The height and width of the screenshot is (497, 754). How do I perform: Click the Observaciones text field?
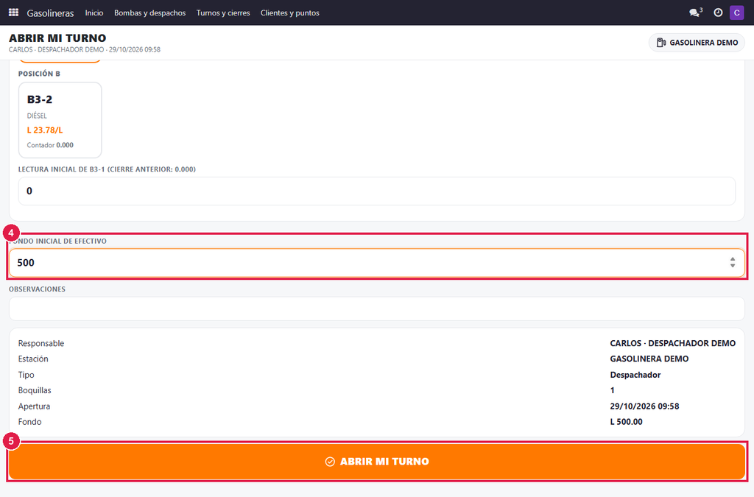click(377, 309)
